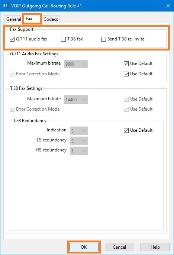Image resolution: width=174 pixels, height=255 pixels.
Task: Close the routing rule dialog window
Action: [x=168, y=6]
